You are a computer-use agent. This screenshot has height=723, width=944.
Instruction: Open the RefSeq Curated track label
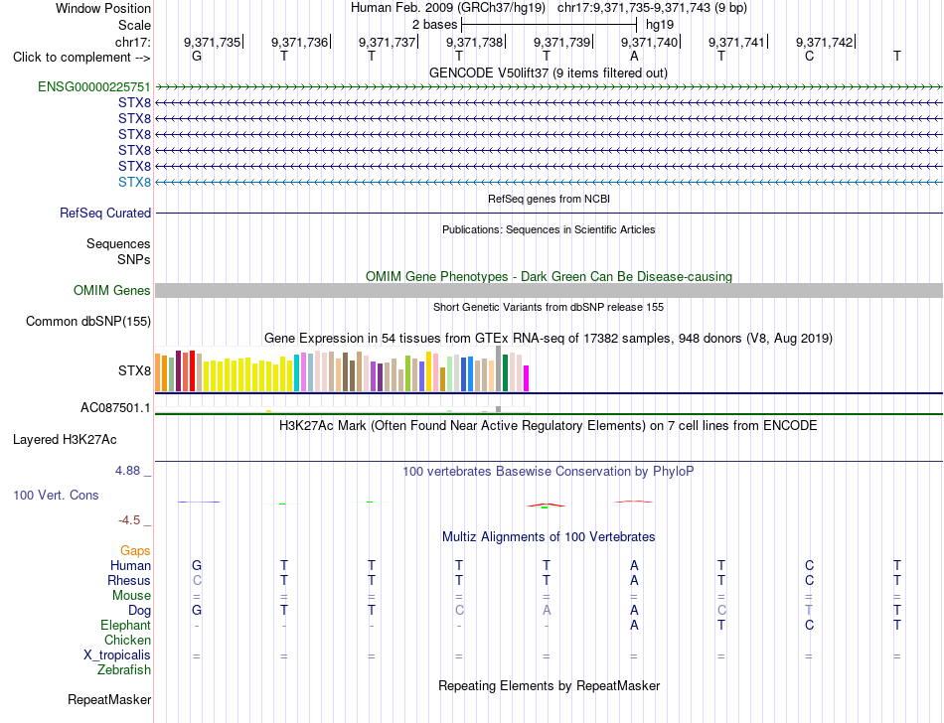[105, 213]
